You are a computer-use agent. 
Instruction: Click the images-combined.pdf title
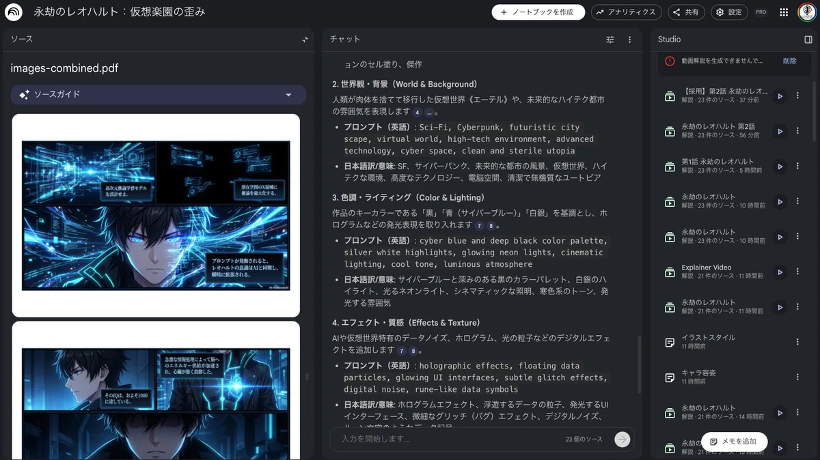[x=64, y=68]
